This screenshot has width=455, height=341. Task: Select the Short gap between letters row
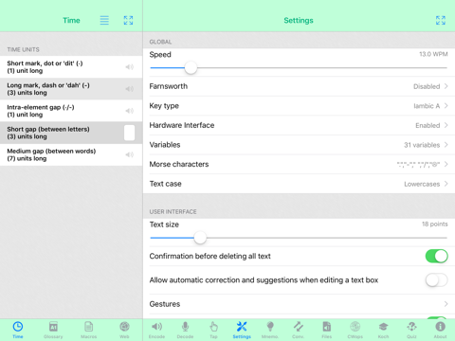(71, 133)
